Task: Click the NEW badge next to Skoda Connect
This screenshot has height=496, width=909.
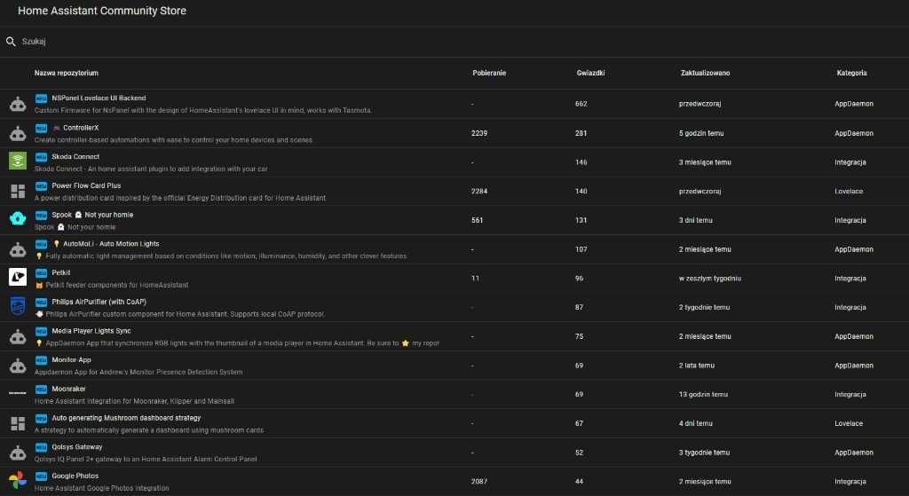Action: point(41,157)
